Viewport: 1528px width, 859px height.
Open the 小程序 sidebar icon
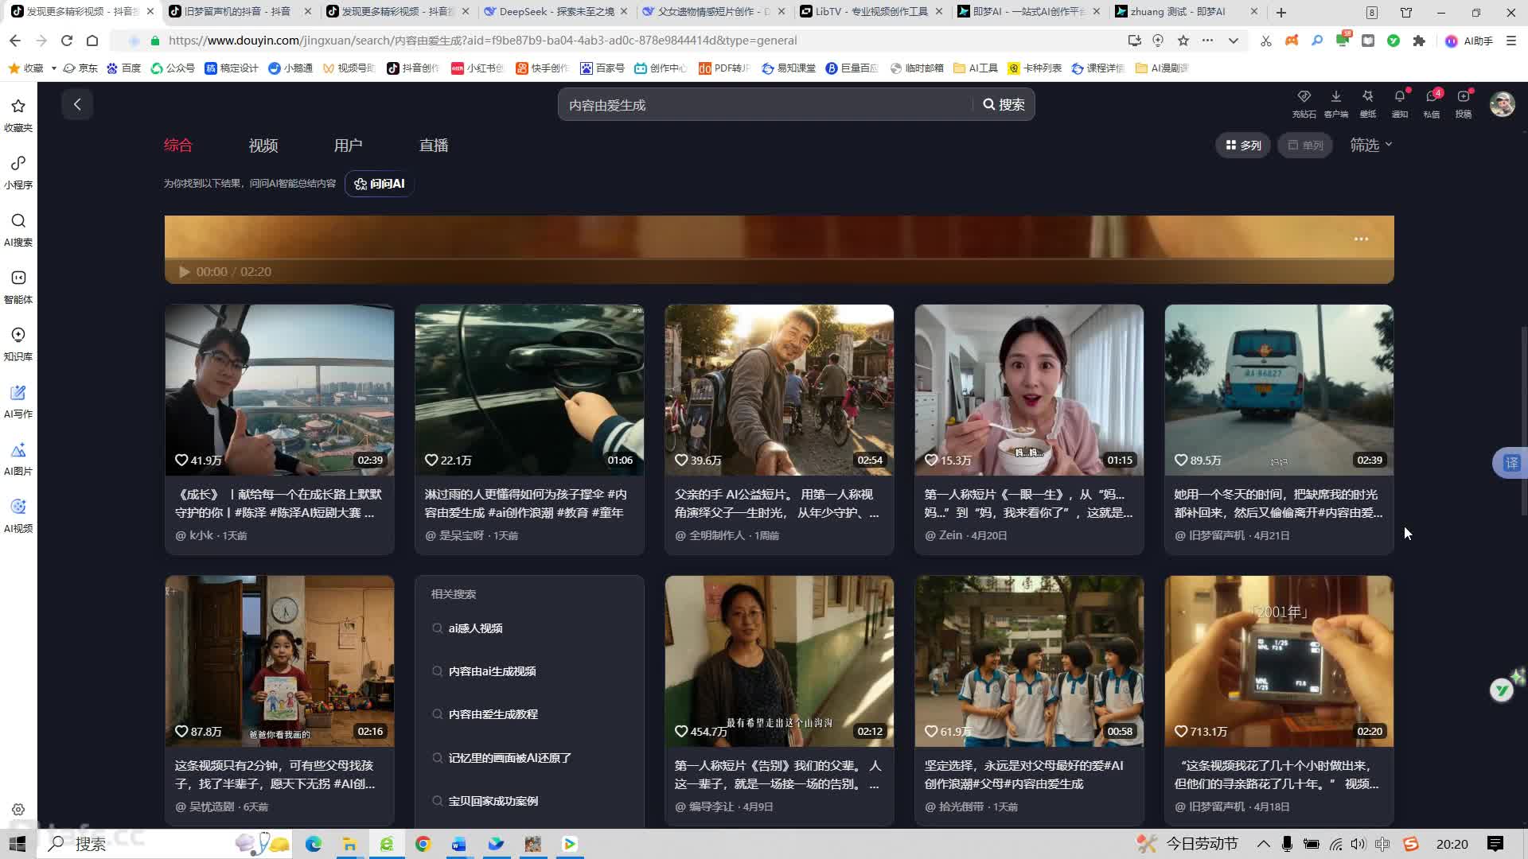(x=18, y=172)
